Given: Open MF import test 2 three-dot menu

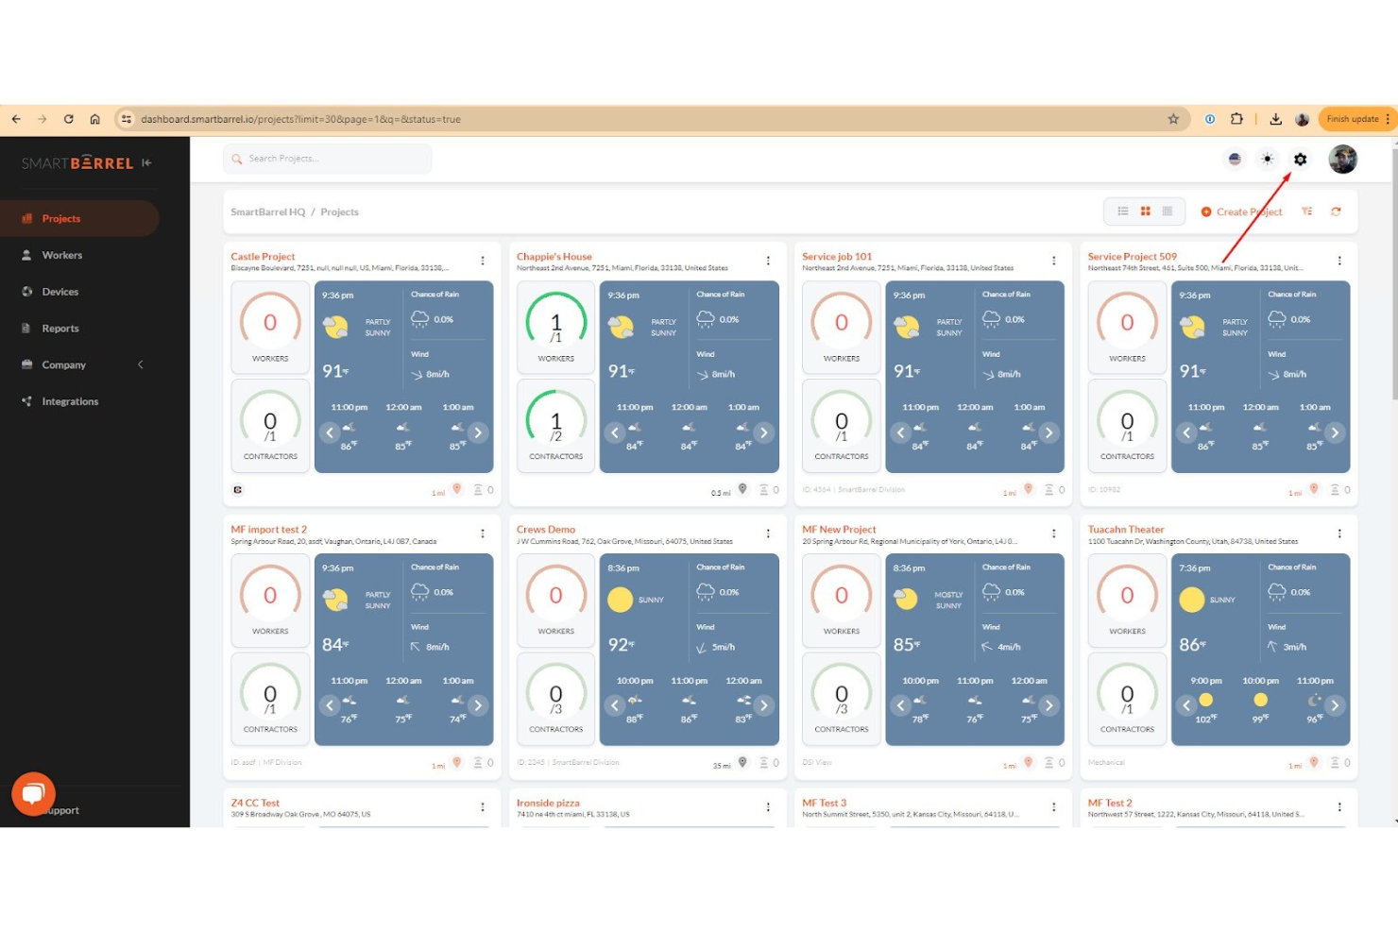Looking at the screenshot, I should coord(483,534).
